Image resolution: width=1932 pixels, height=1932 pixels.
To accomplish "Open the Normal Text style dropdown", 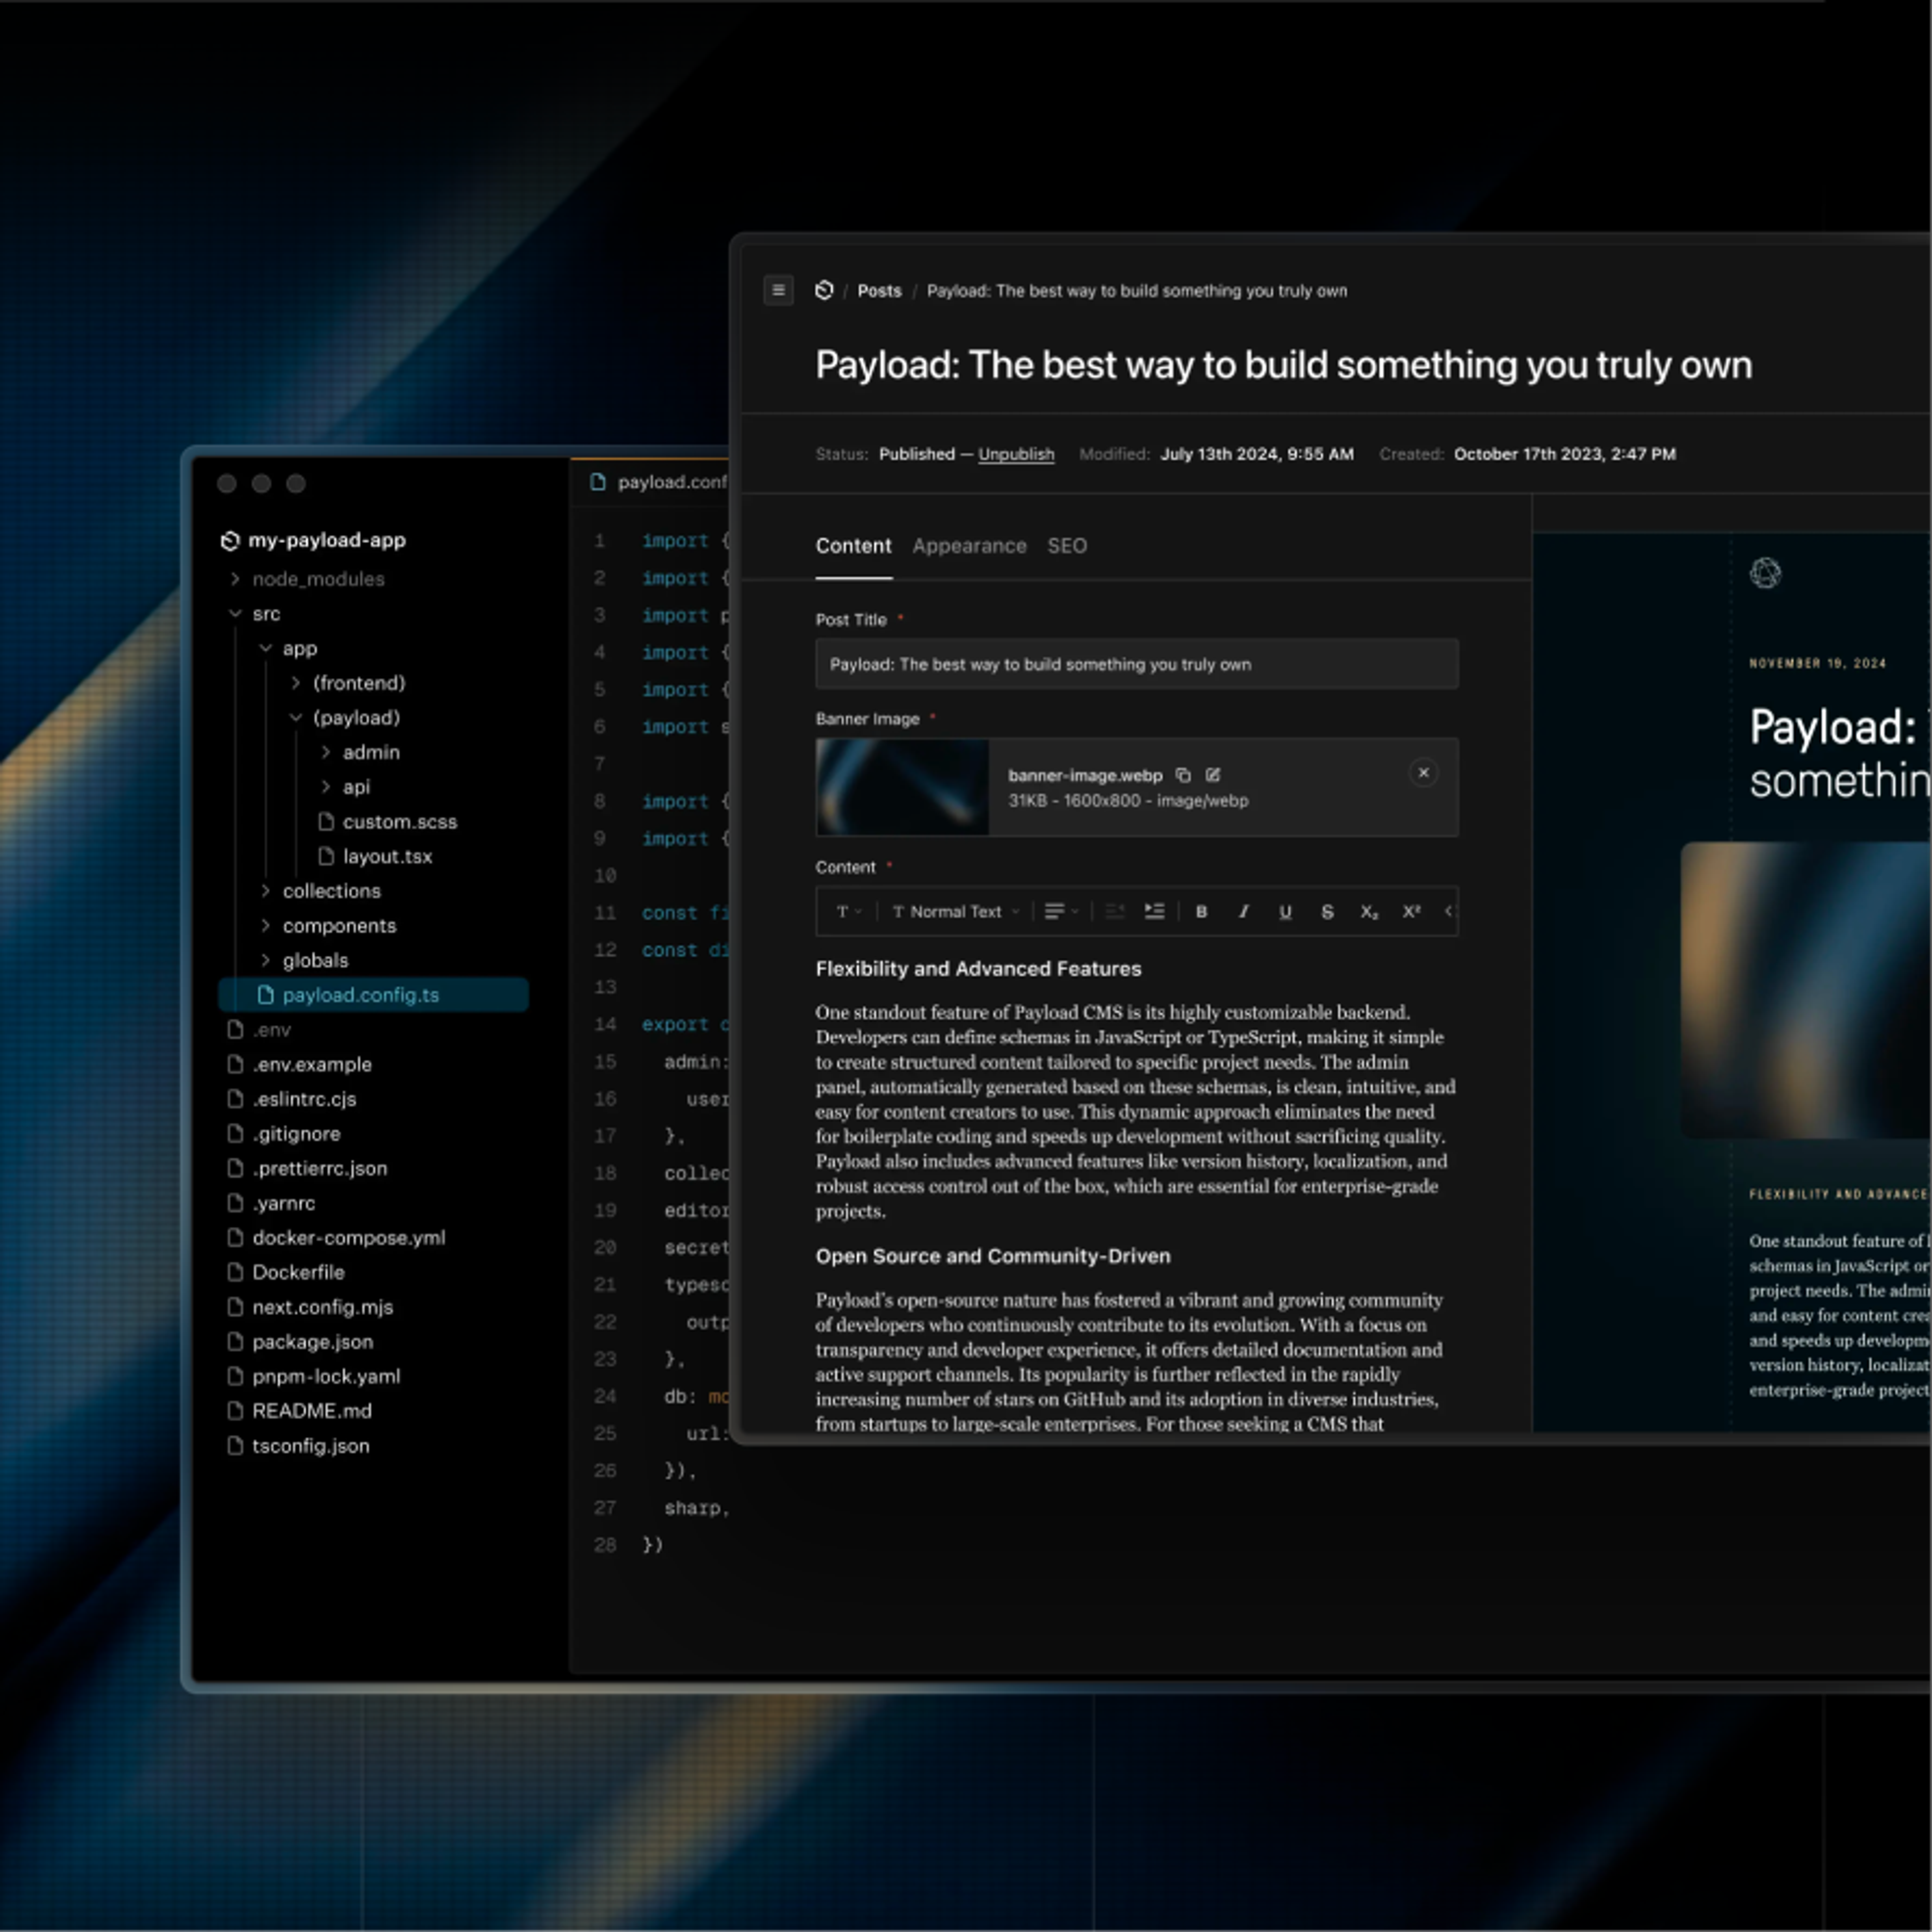I will [x=955, y=912].
